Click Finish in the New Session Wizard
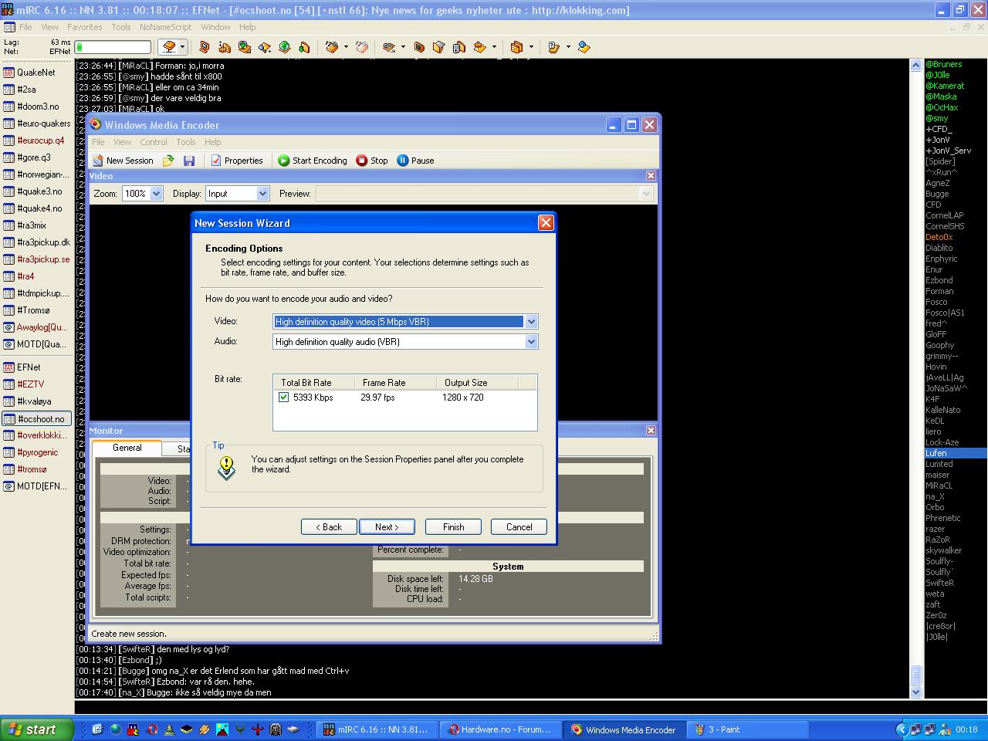This screenshot has height=741, width=988. (x=454, y=527)
